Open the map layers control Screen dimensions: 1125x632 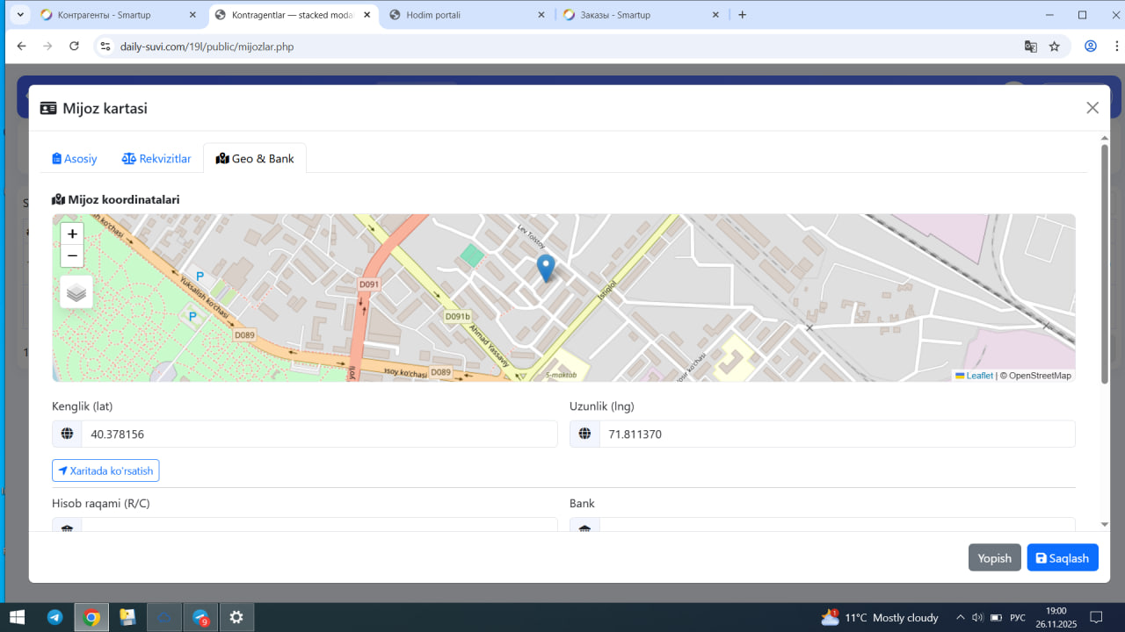[76, 292]
